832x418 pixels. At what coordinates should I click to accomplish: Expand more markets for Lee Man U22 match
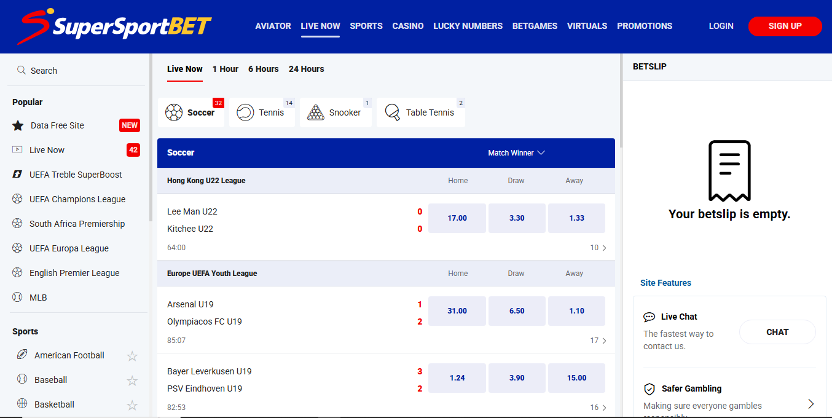[x=599, y=247]
